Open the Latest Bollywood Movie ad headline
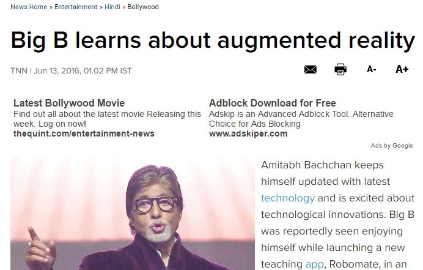423x270 pixels. click(69, 103)
